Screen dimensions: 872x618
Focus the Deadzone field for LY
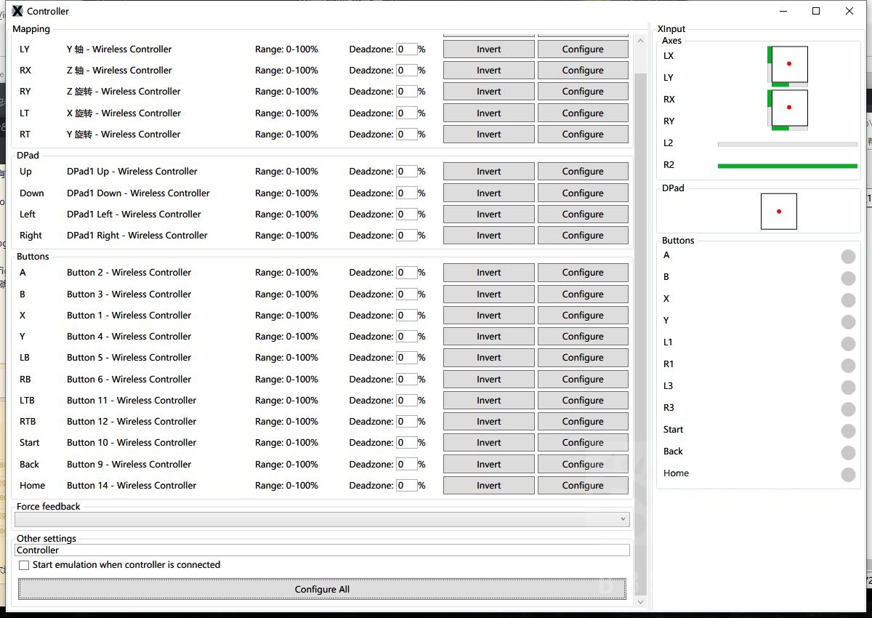point(407,49)
